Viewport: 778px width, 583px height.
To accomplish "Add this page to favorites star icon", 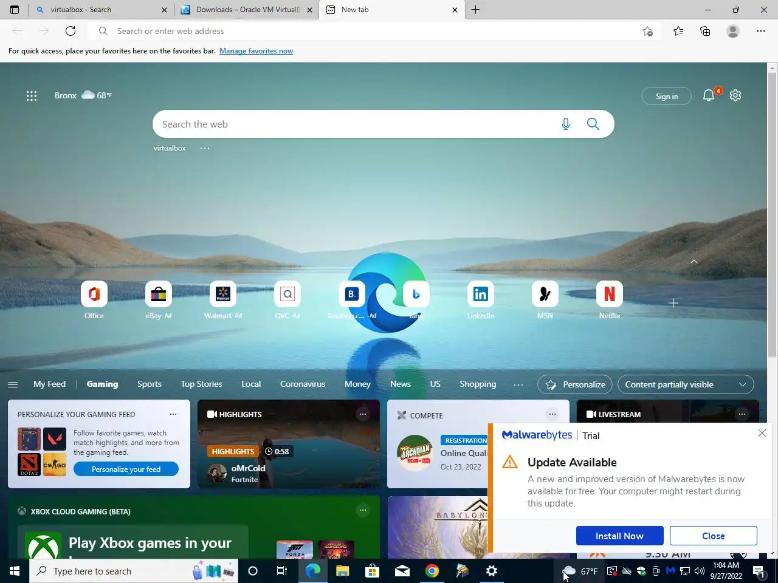I will (x=647, y=31).
